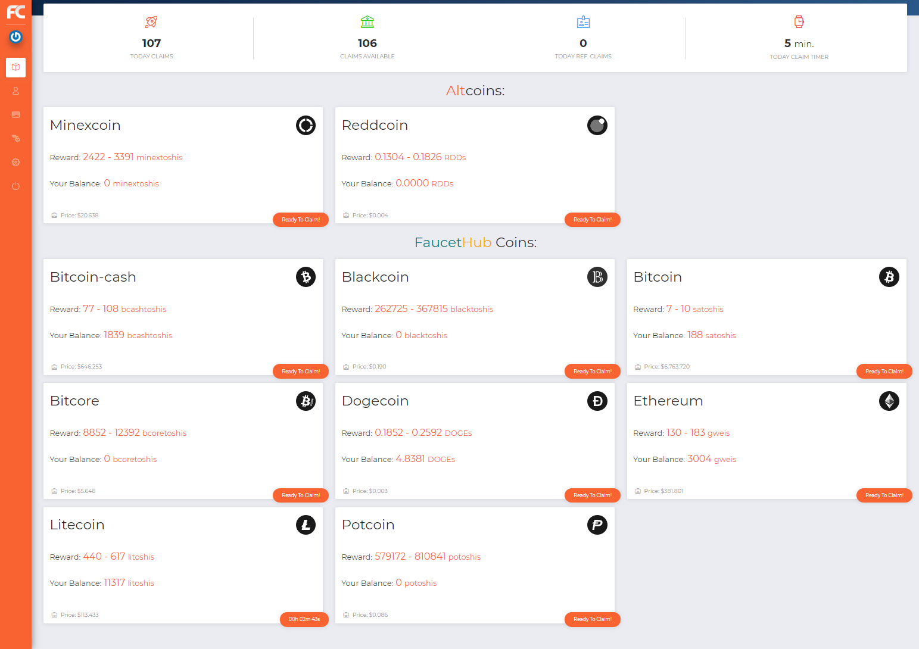Click Bitcoin balance 188 satoshis
This screenshot has width=919, height=649.
(712, 335)
